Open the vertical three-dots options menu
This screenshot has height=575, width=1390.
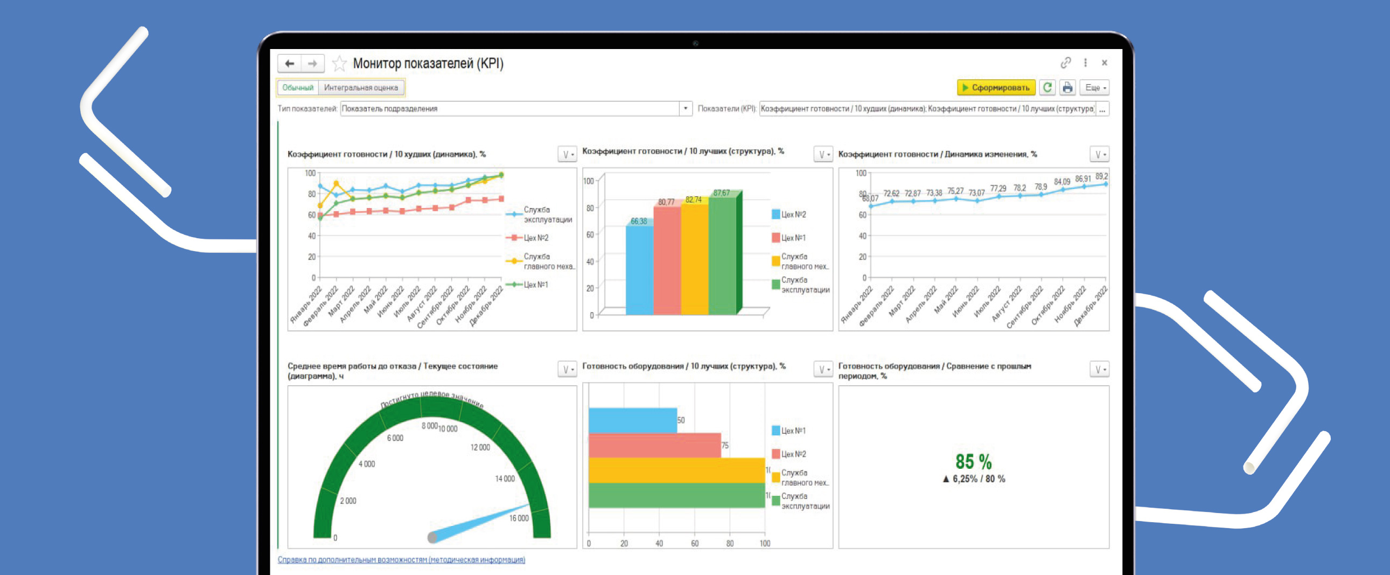tap(1085, 63)
